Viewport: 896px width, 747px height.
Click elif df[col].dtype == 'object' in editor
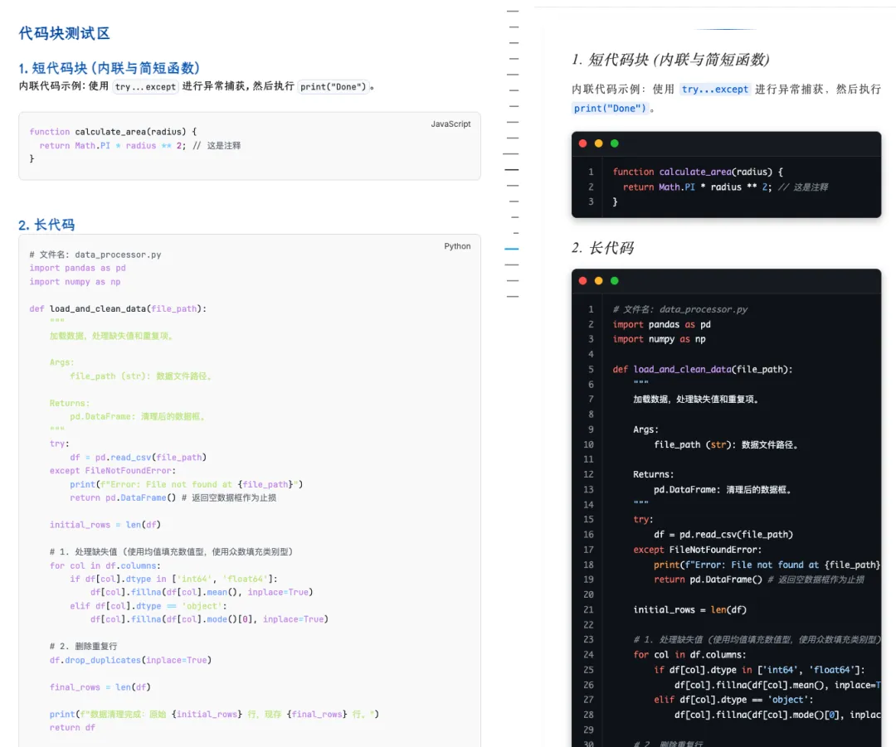149,606
